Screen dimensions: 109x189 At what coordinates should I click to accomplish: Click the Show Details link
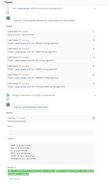click(x=15, y=179)
